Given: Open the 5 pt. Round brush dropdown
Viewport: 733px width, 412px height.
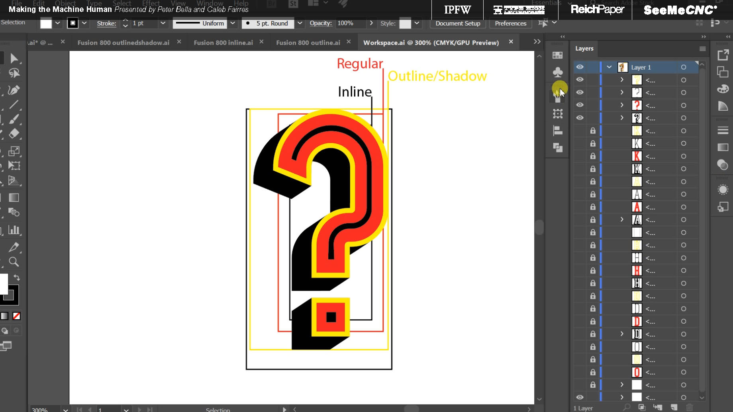Looking at the screenshot, I should (x=300, y=23).
